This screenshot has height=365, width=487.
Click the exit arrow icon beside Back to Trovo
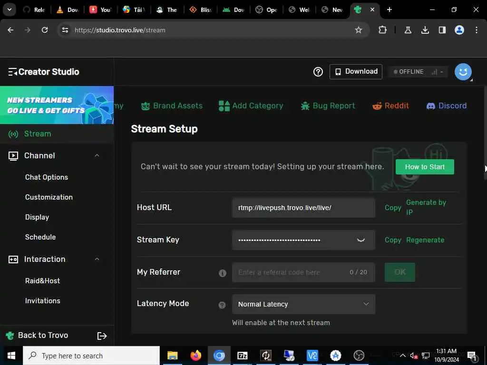[x=102, y=336]
